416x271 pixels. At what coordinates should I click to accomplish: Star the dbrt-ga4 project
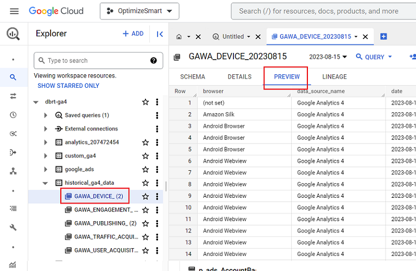[146, 102]
